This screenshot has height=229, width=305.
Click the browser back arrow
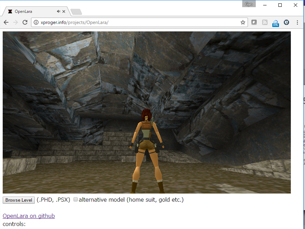click(x=6, y=23)
